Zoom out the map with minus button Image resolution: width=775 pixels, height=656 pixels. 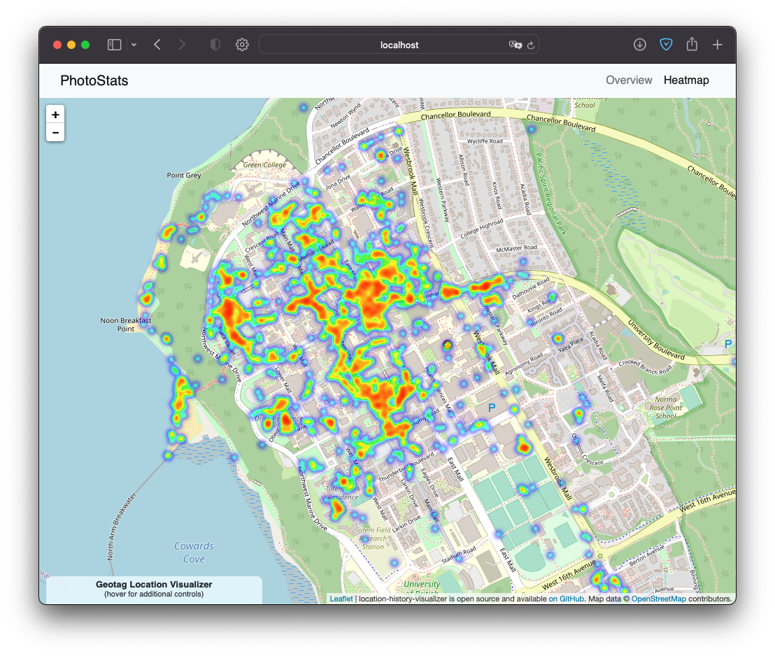(55, 132)
